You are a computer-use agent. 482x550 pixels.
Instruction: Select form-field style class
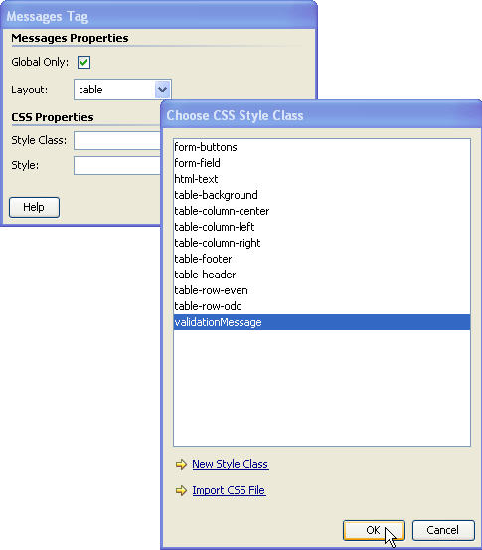coord(321,163)
